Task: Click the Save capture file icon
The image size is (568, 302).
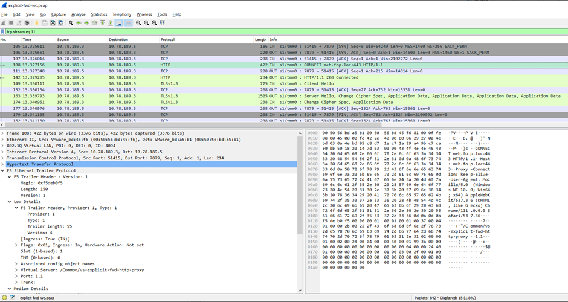Action: [x=45, y=23]
